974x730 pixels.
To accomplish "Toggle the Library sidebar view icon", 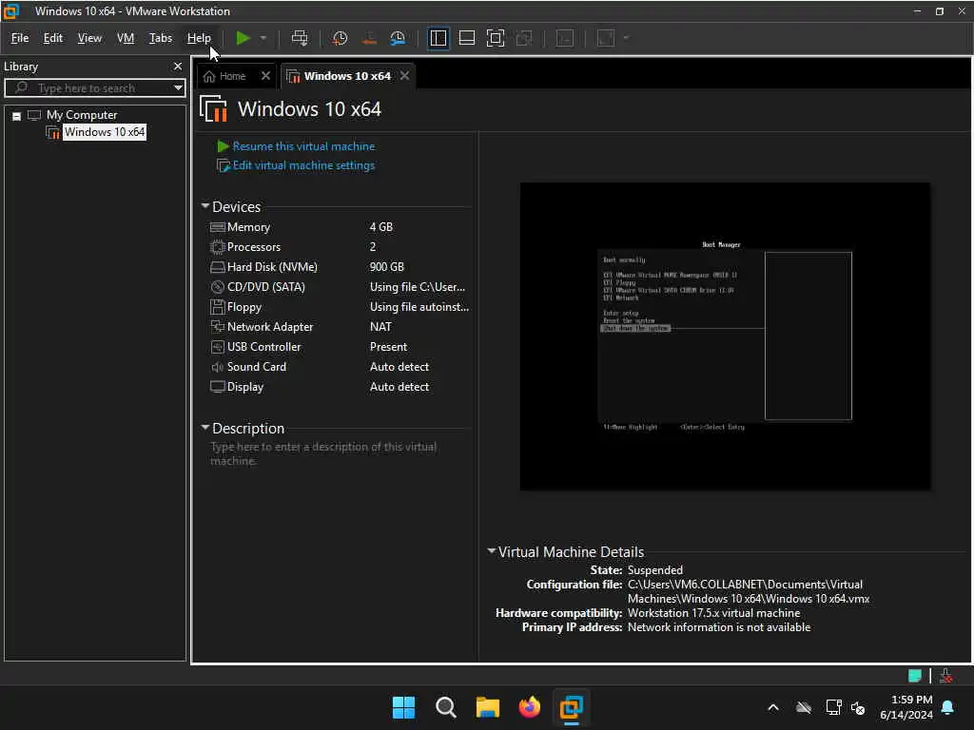I will point(438,38).
